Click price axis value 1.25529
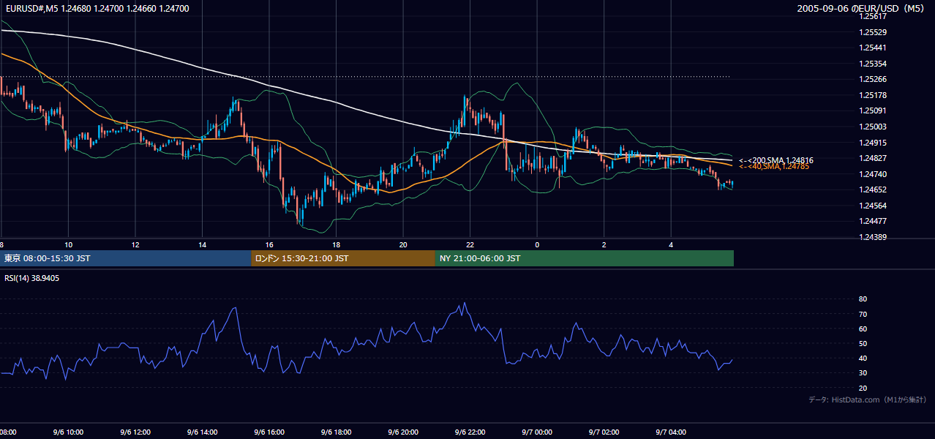 874,33
